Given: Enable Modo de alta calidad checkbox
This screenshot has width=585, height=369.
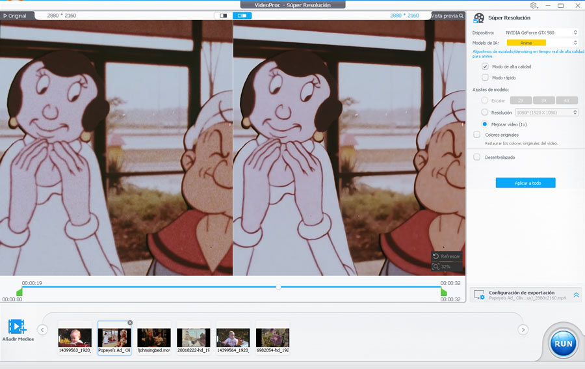Looking at the screenshot, I should pyautogui.click(x=485, y=66).
